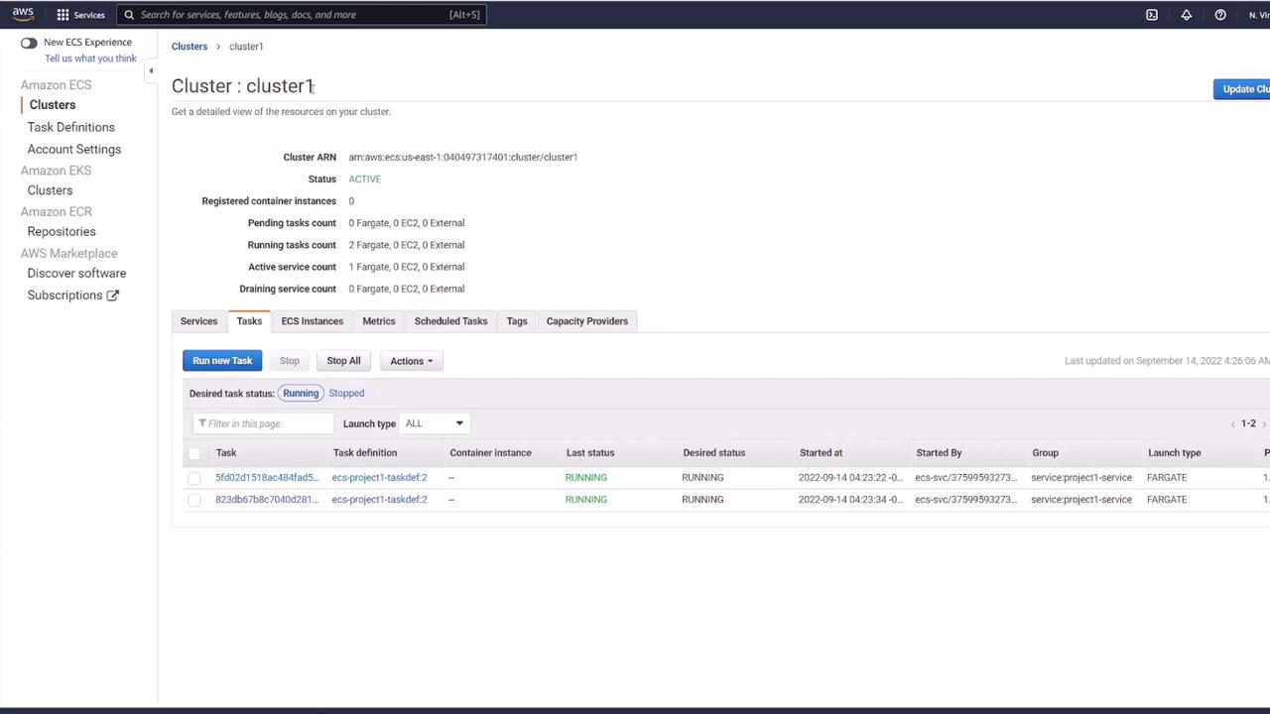Sort by the Task column header
The image size is (1270, 714).
(226, 453)
